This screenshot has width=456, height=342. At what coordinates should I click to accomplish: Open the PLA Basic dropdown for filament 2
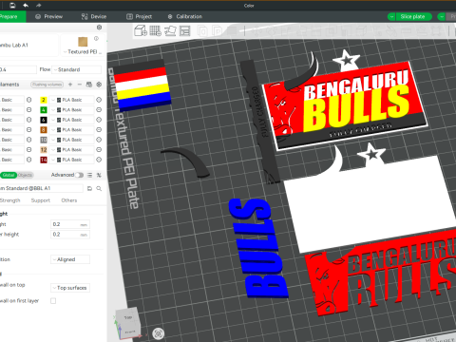(72, 100)
